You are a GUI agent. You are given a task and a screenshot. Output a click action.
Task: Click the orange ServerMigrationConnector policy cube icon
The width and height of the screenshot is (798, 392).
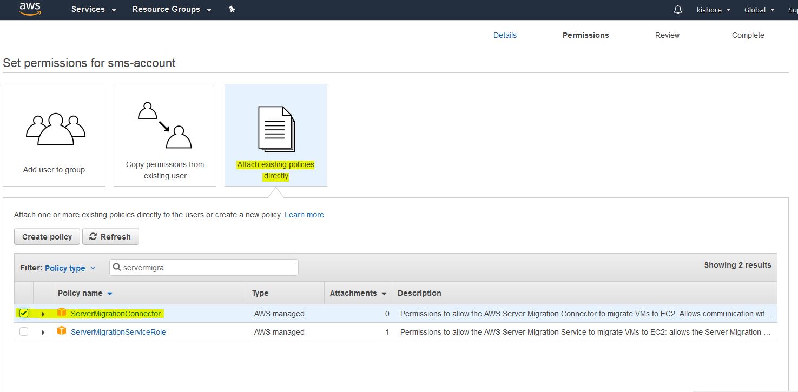[62, 313]
